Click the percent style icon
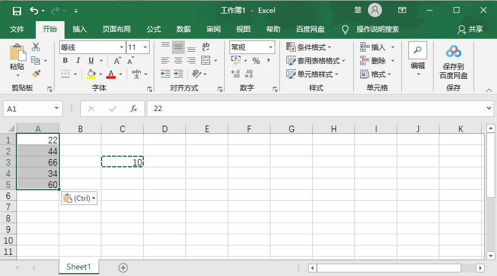Image resolution: width=497 pixels, height=276 pixels. pyautogui.click(x=256, y=60)
